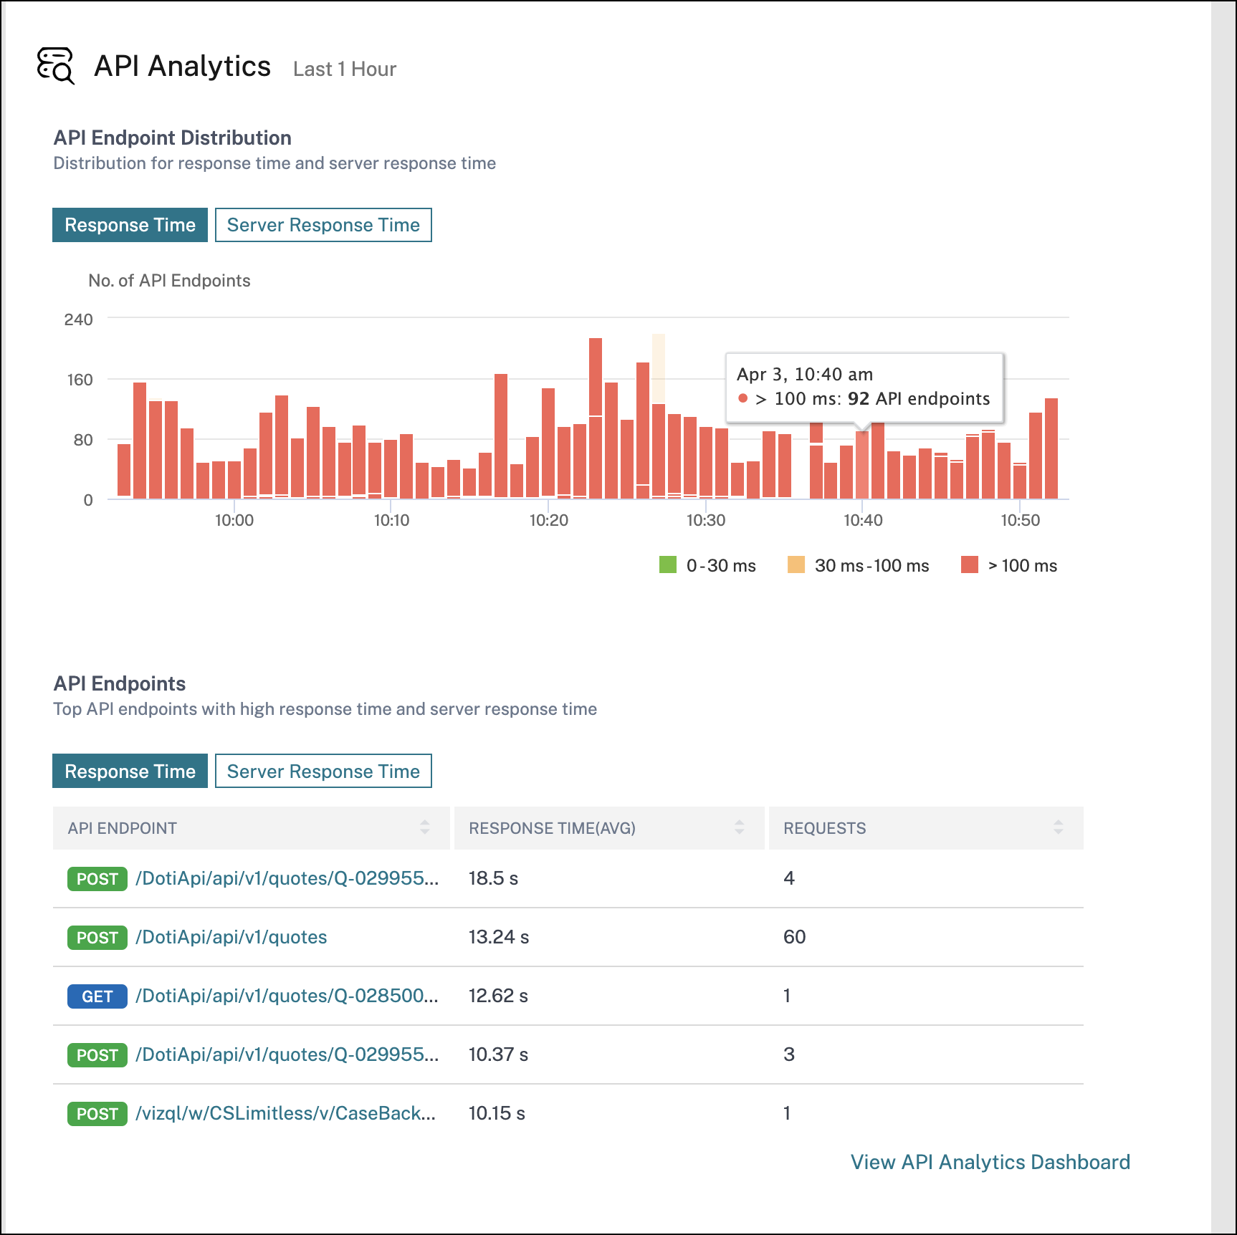Sort by RESPONSE TIME(AVG) column arrows
Viewport: 1237px width, 1235px height.
point(740,827)
